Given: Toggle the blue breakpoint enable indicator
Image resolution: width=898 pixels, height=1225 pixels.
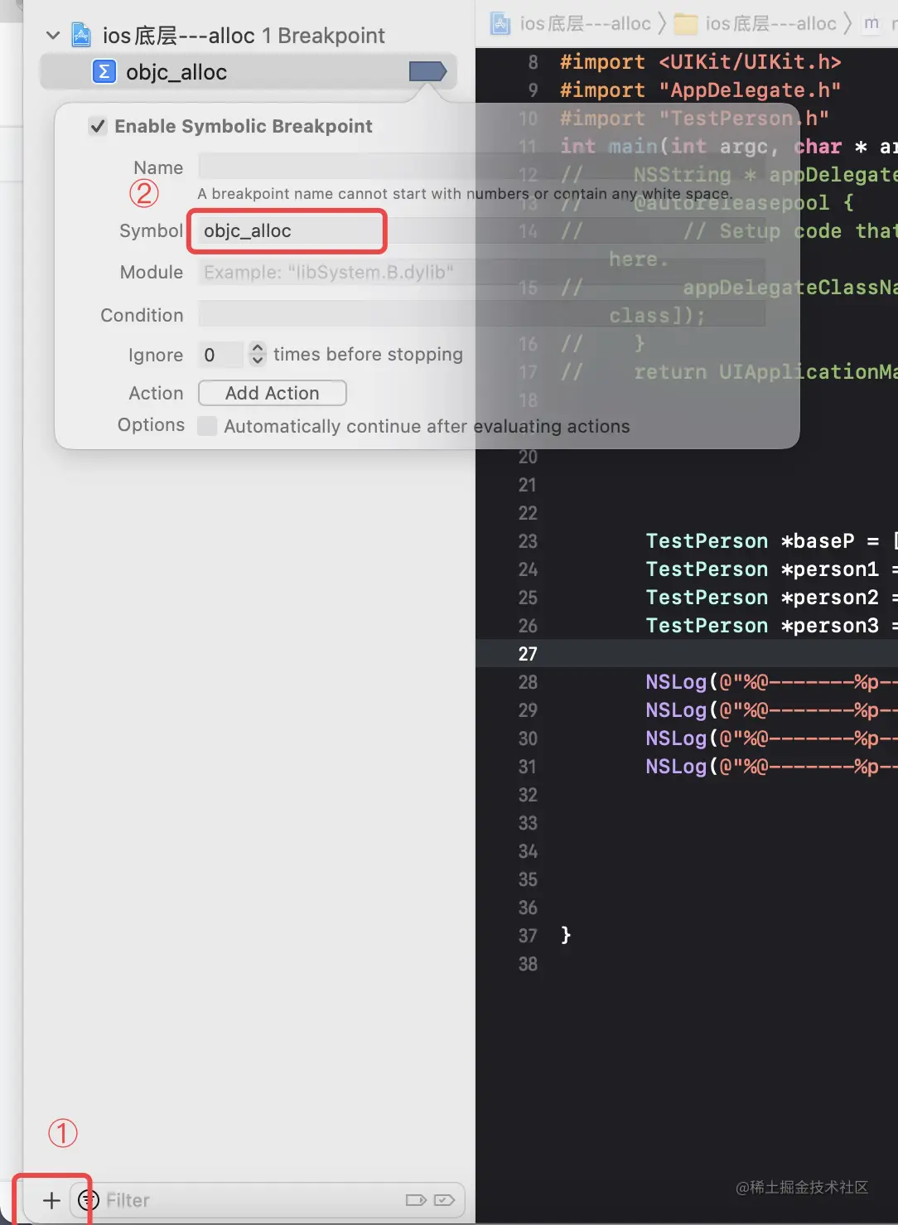Looking at the screenshot, I should pos(428,72).
